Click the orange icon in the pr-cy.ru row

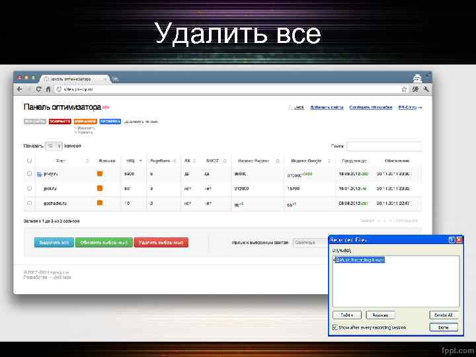100,174
